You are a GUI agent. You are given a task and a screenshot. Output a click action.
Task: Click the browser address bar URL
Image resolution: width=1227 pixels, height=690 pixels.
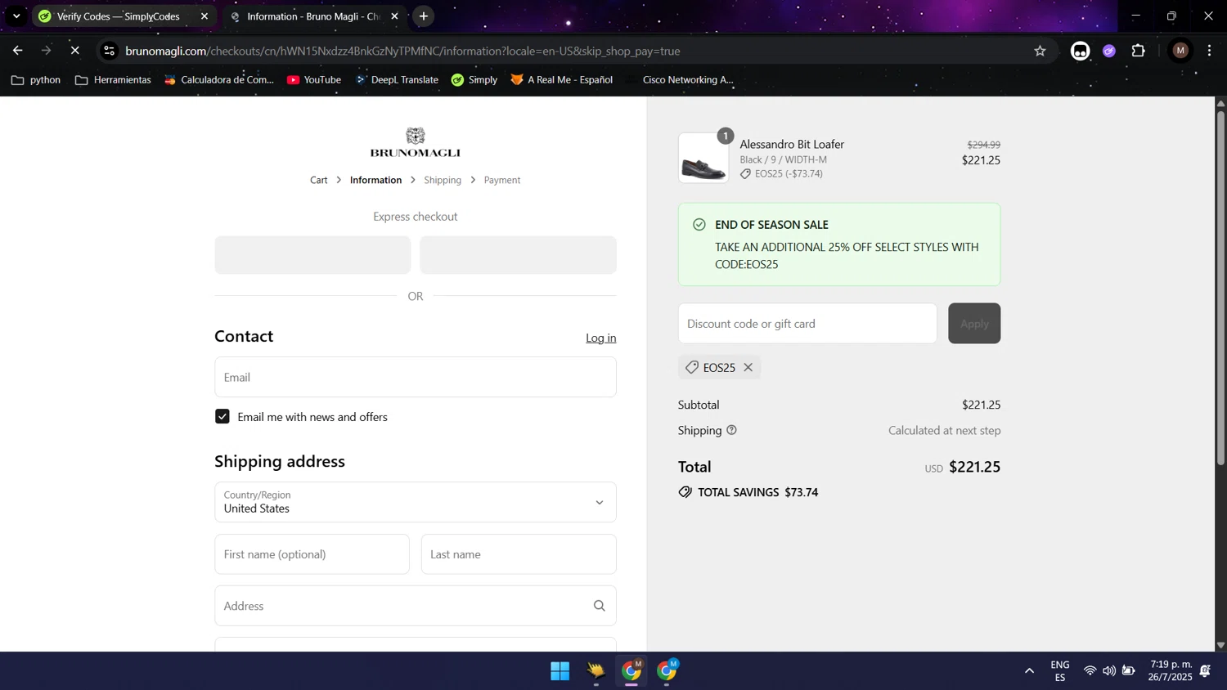tap(402, 51)
